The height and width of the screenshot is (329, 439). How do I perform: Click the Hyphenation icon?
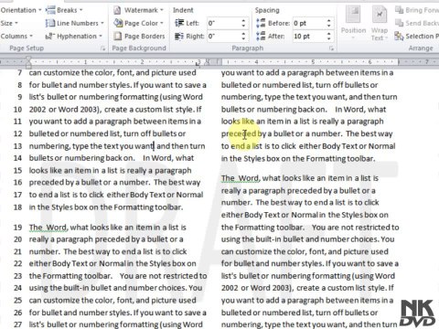[x=50, y=37]
